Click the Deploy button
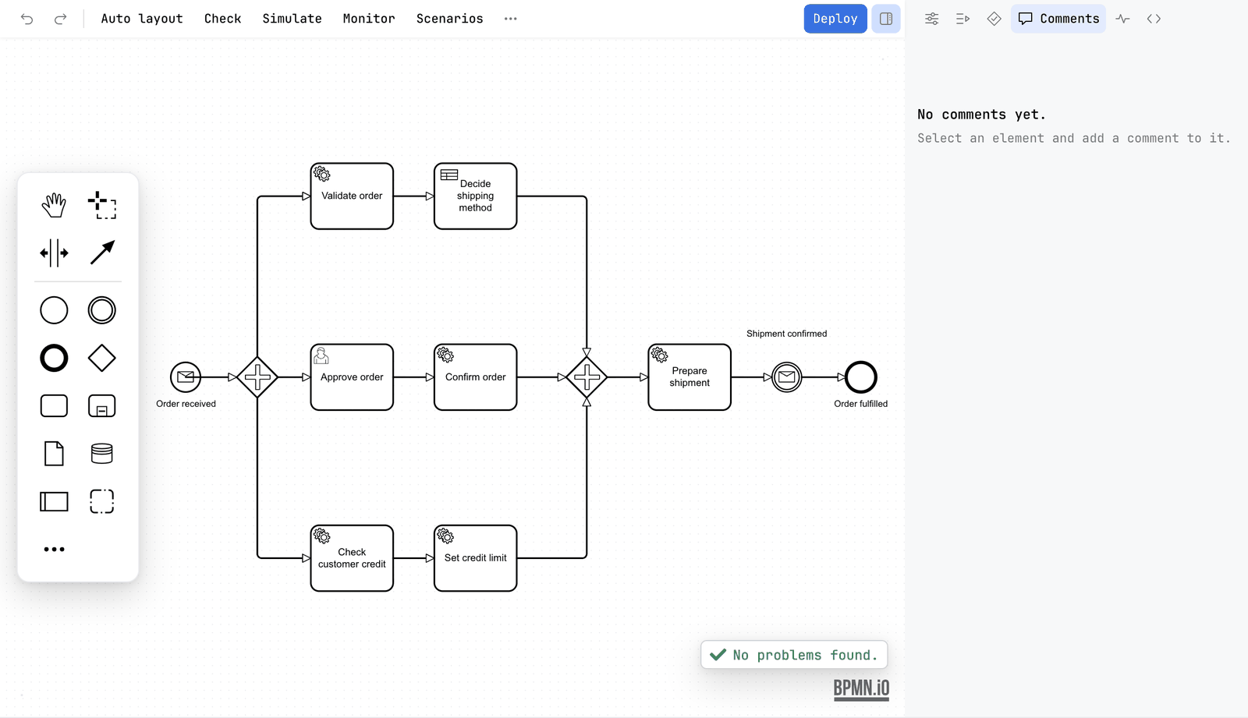1248x718 pixels. [x=835, y=19]
